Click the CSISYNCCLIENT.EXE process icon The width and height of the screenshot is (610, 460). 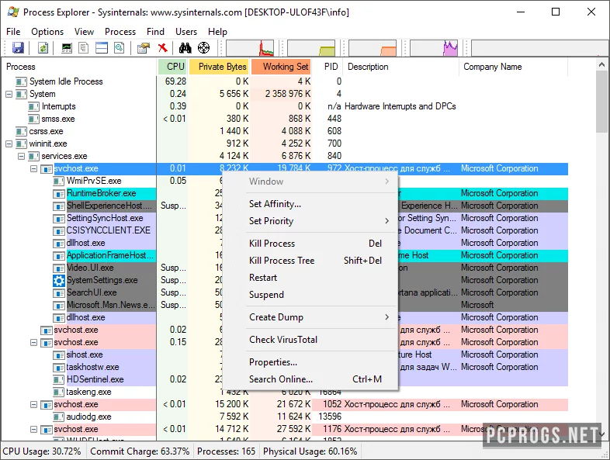(x=59, y=231)
